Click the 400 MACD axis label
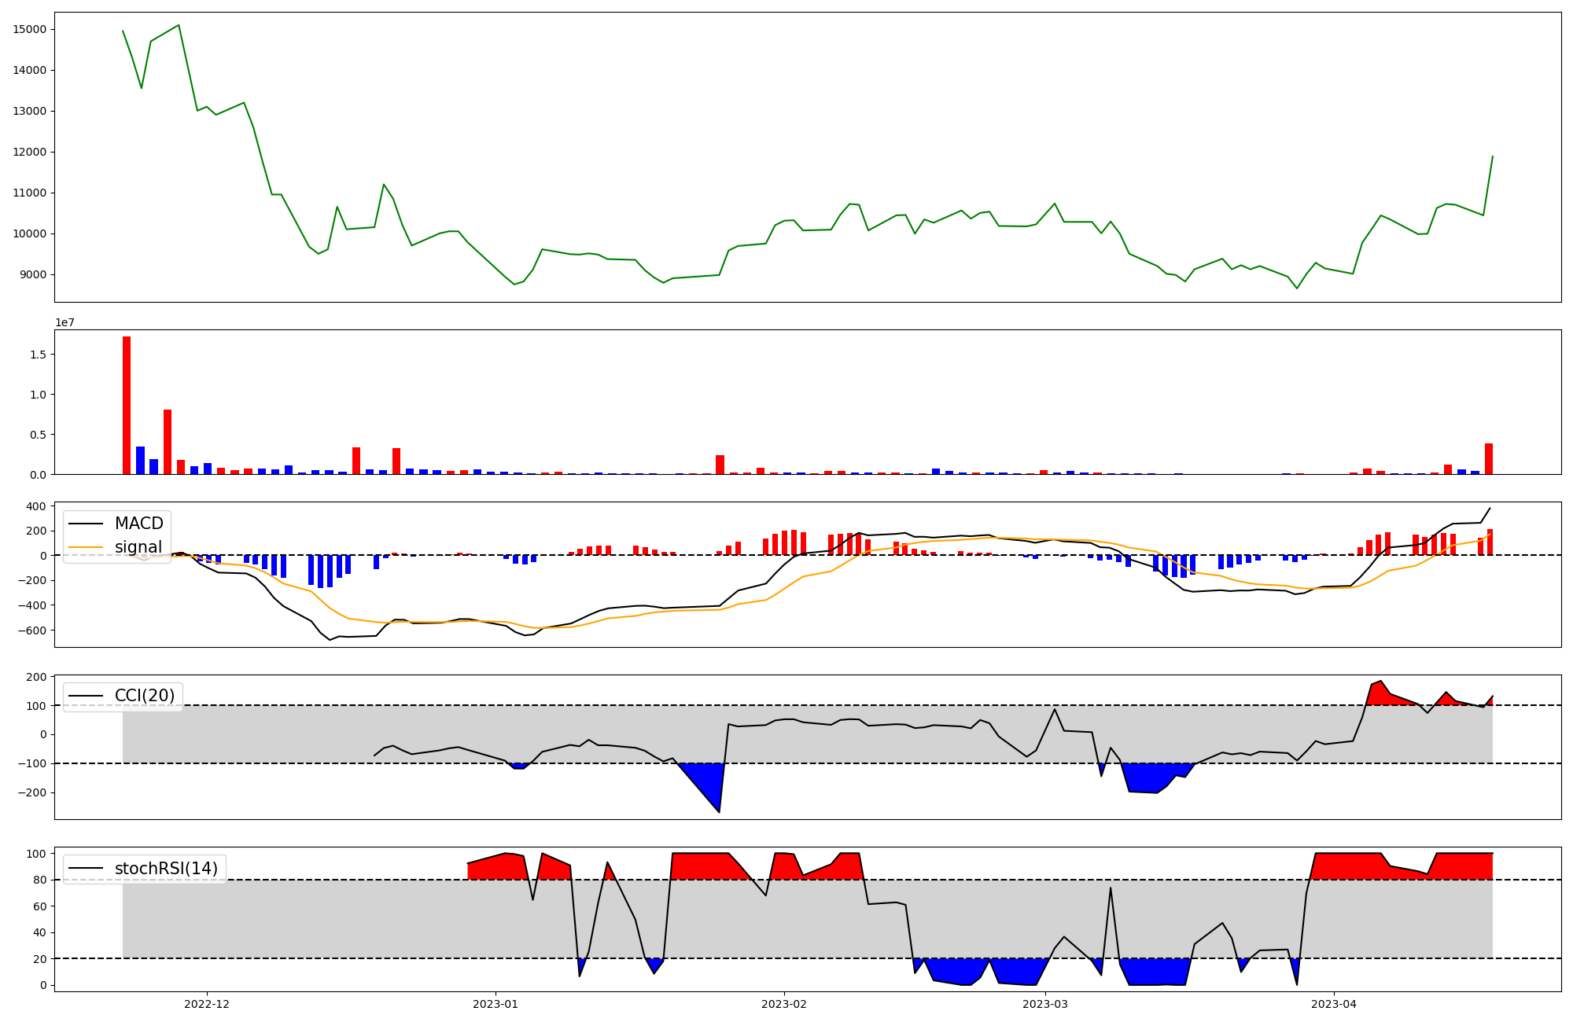 (x=36, y=506)
